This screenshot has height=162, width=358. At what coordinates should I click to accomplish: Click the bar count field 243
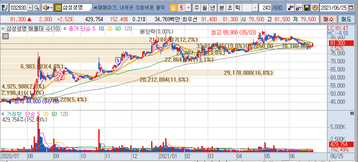[x=265, y=8]
